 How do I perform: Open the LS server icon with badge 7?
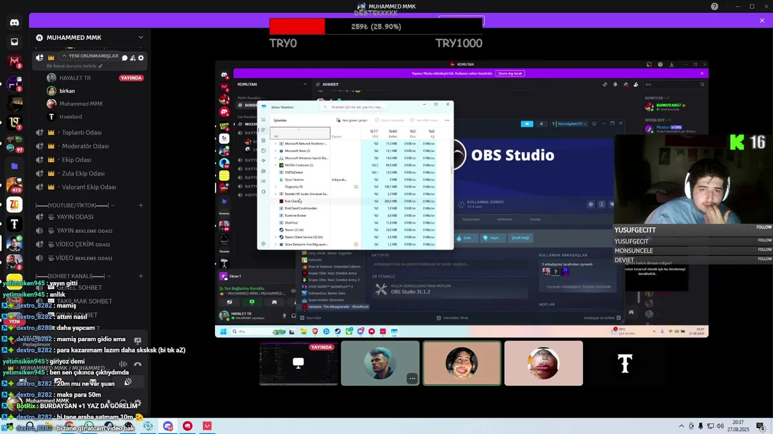point(14,122)
